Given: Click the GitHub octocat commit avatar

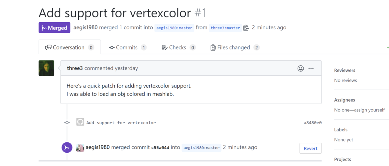Looking at the screenshot, I should pos(80,122).
